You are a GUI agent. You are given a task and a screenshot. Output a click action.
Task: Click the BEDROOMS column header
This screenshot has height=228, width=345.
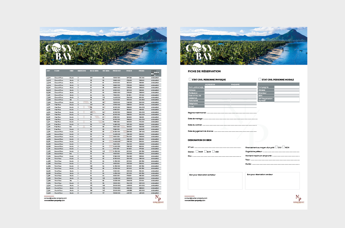coord(82,71)
